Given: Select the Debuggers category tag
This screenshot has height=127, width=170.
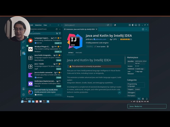Looking at the screenshot, I should click(x=131, y=93).
